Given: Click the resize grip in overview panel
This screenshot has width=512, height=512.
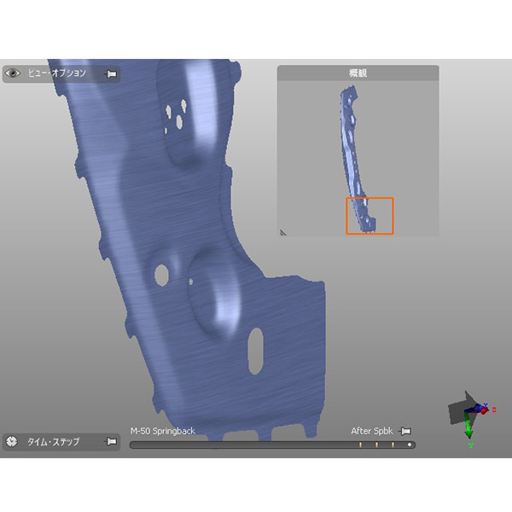Looking at the screenshot, I should pyautogui.click(x=282, y=232).
